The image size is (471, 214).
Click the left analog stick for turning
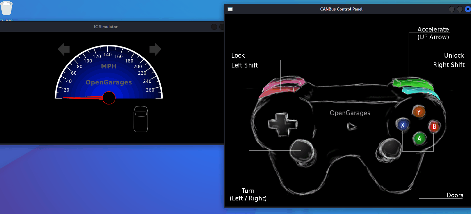tap(302, 150)
